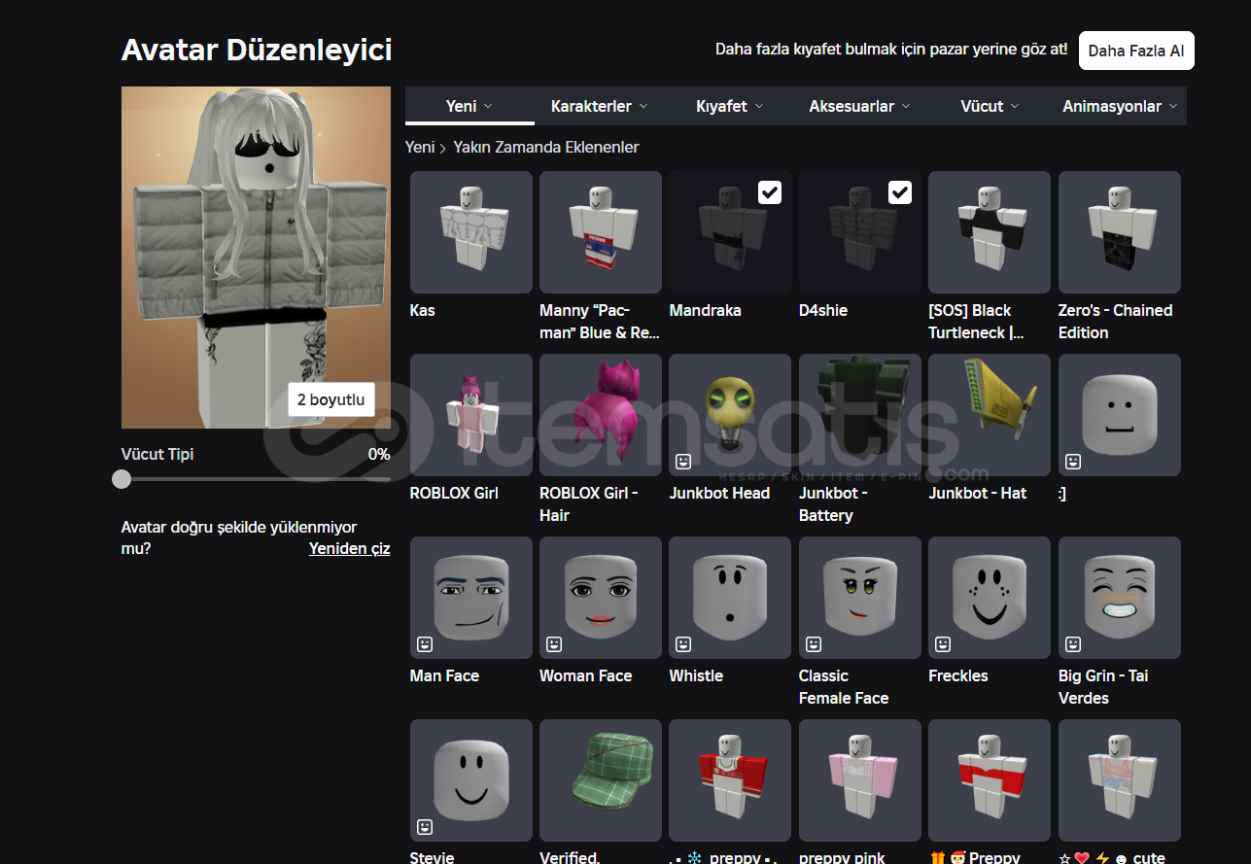The height and width of the screenshot is (864, 1251).
Task: Click the Mandraka item name
Action: pos(706,311)
